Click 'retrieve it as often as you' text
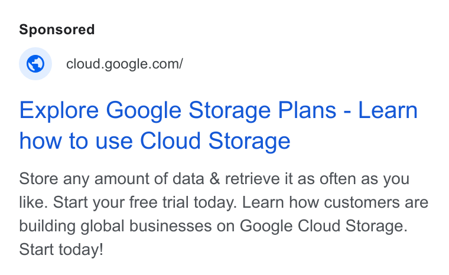Viewport: 449px width, 275px height. (317, 179)
